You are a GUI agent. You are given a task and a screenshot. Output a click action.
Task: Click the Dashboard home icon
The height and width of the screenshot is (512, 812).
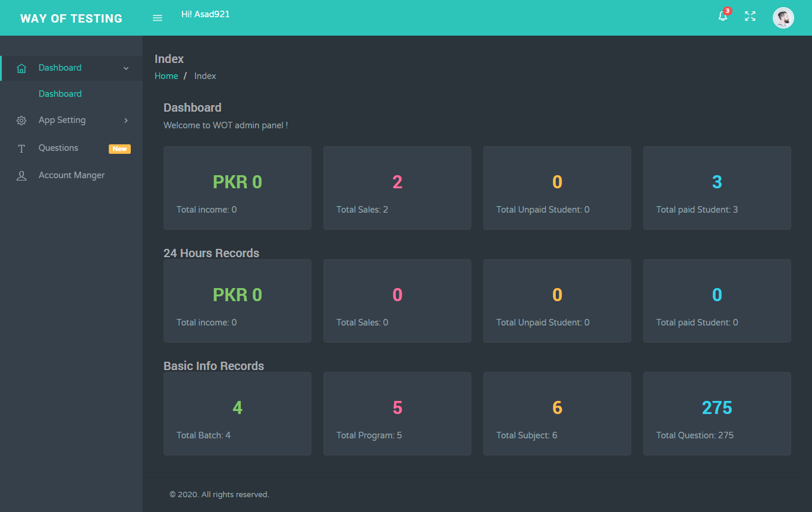(x=21, y=68)
